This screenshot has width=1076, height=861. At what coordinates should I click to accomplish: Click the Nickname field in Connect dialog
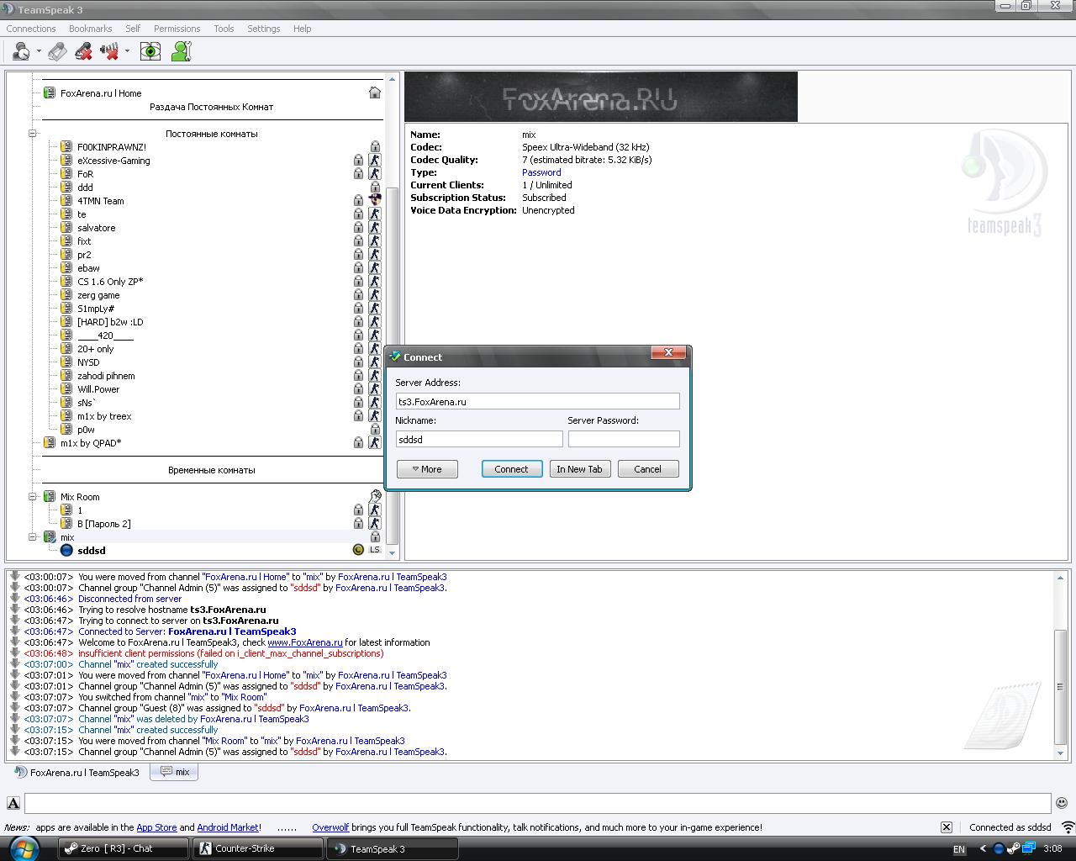coord(479,439)
